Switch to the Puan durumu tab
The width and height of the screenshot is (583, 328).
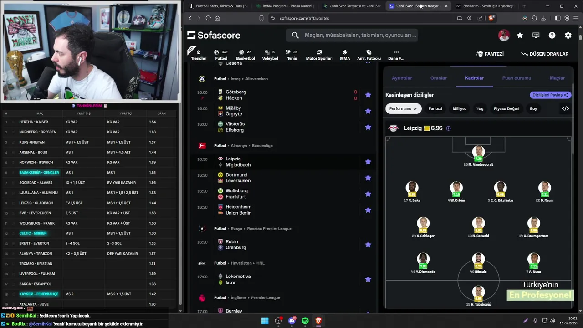pos(517,78)
